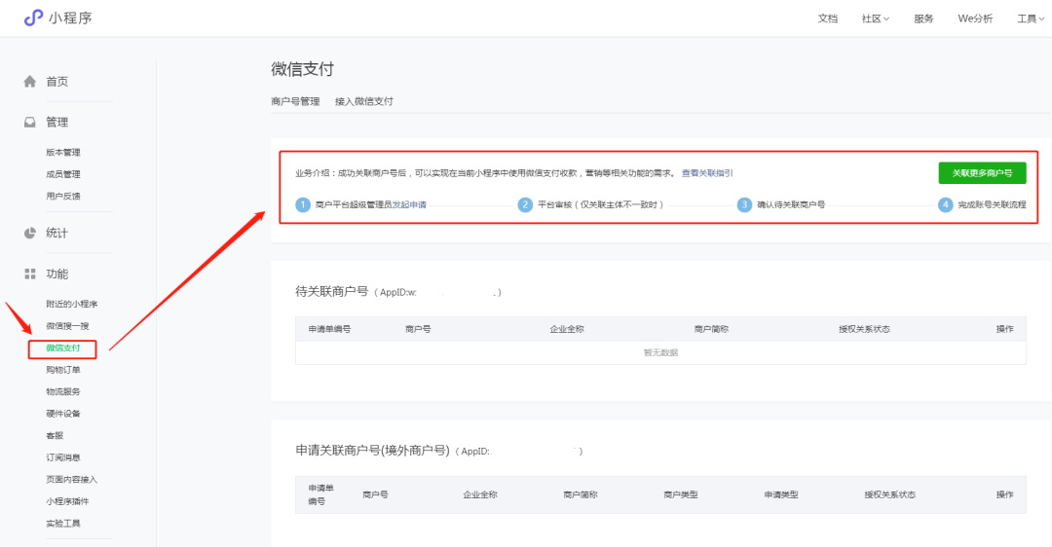Select 统计 section in sidebar
The image size is (1052, 547).
pyautogui.click(x=57, y=234)
